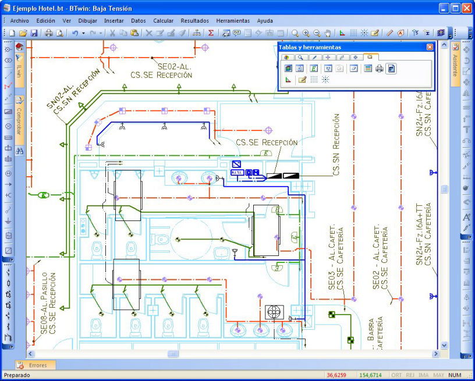475x381 pixels.
Task: Click the green E icon in Tablas y herramientas
Action: (x=314, y=69)
